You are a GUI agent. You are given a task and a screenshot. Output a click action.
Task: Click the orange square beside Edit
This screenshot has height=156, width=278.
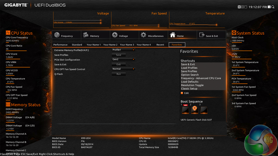182,93
